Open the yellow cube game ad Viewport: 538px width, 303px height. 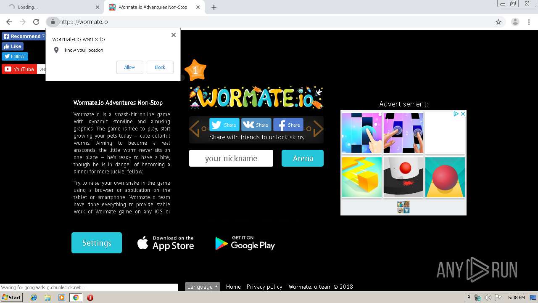pyautogui.click(x=362, y=177)
